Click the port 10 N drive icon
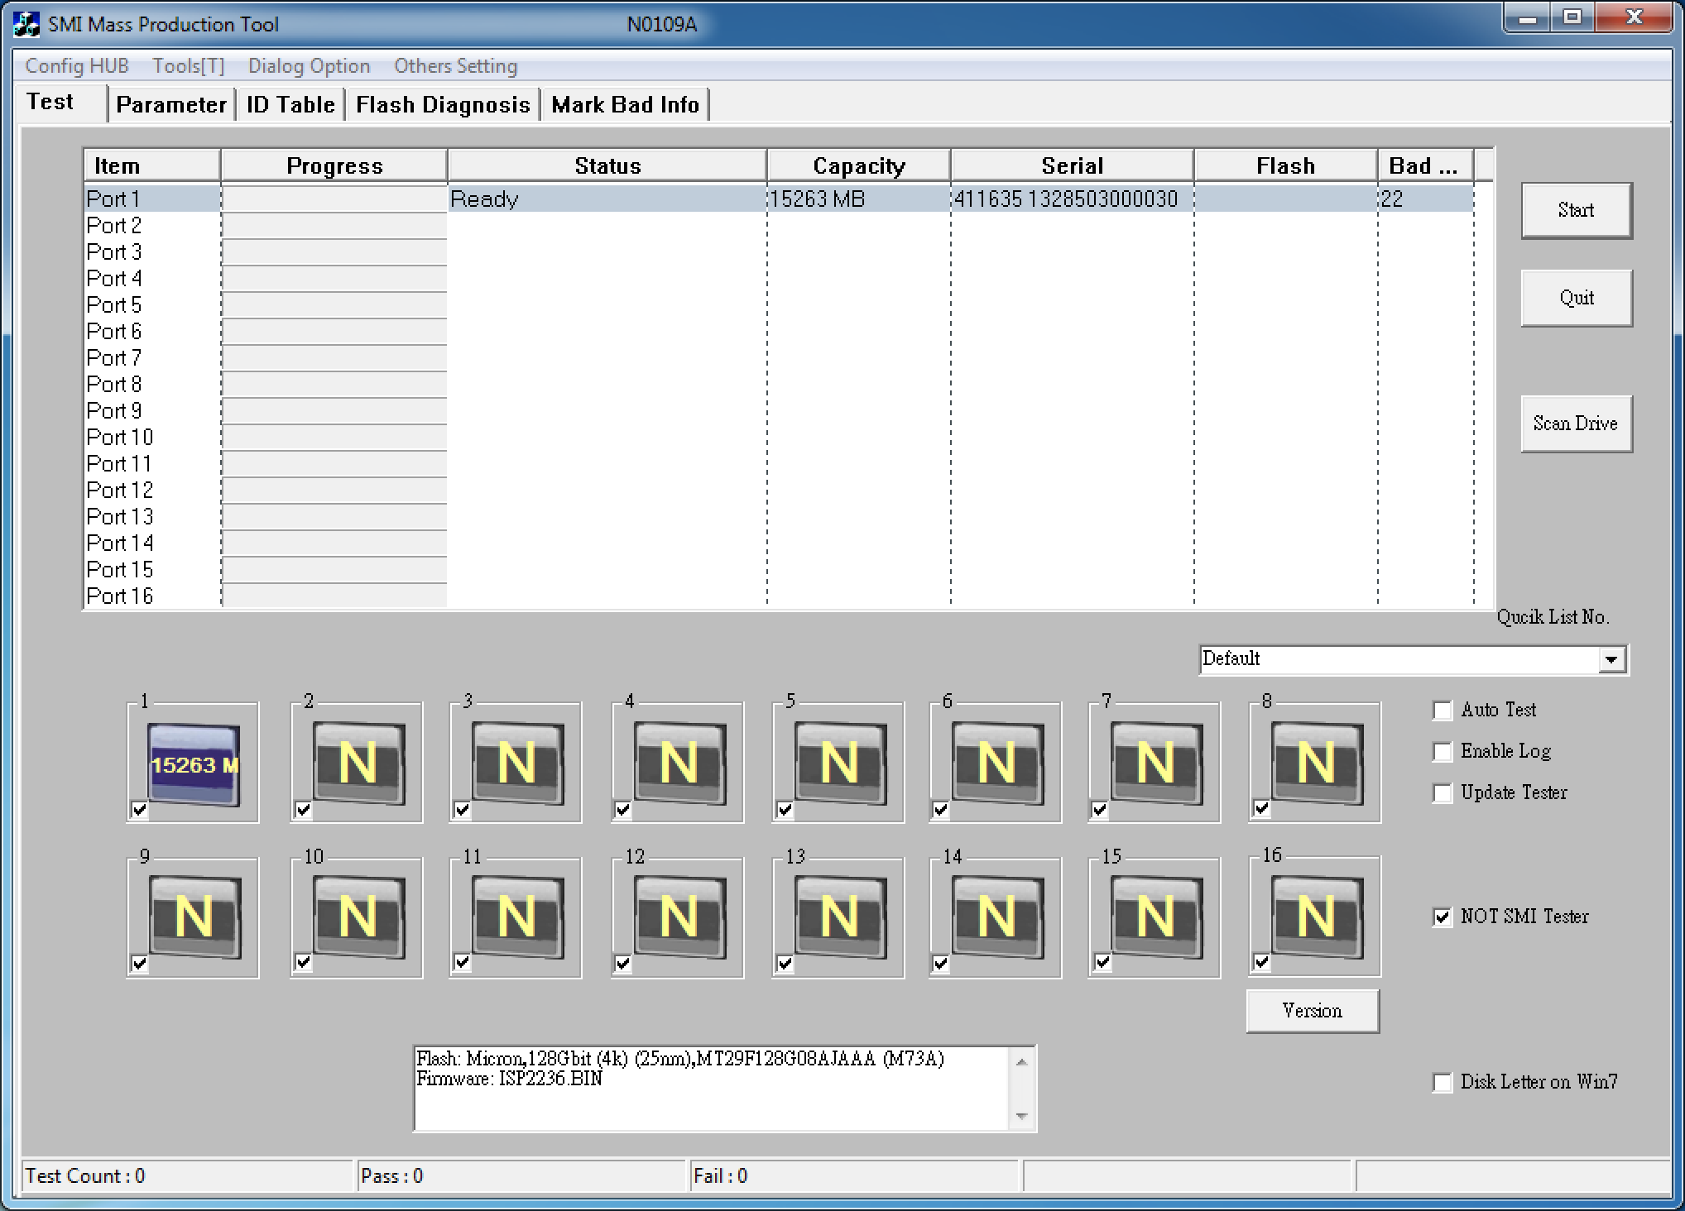Image resolution: width=1685 pixels, height=1211 pixels. [358, 917]
